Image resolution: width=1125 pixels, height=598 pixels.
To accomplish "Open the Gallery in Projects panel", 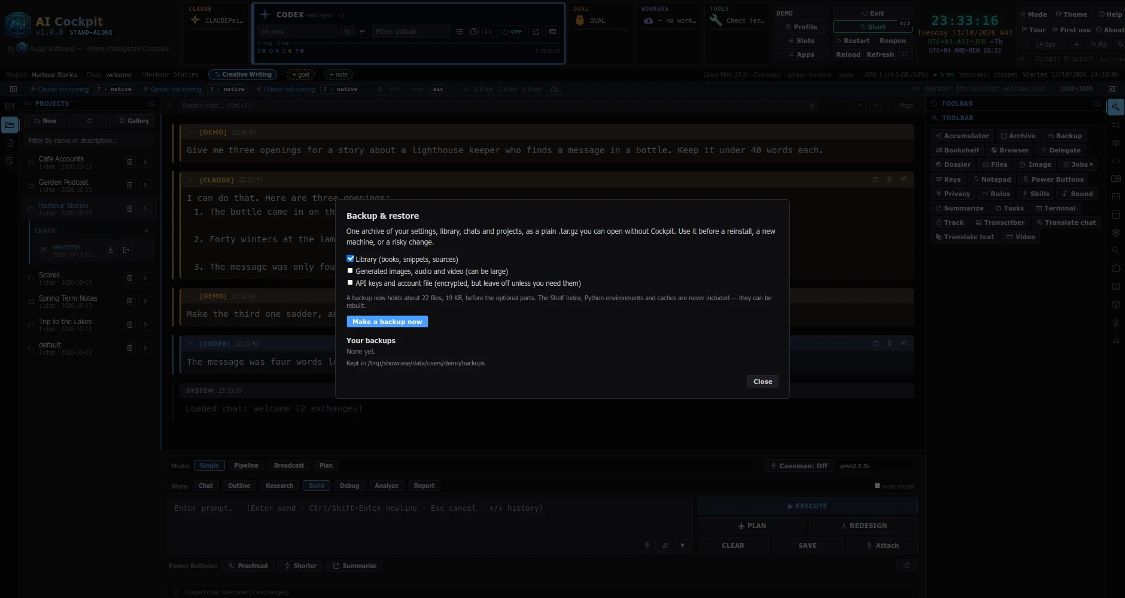I will [x=134, y=121].
